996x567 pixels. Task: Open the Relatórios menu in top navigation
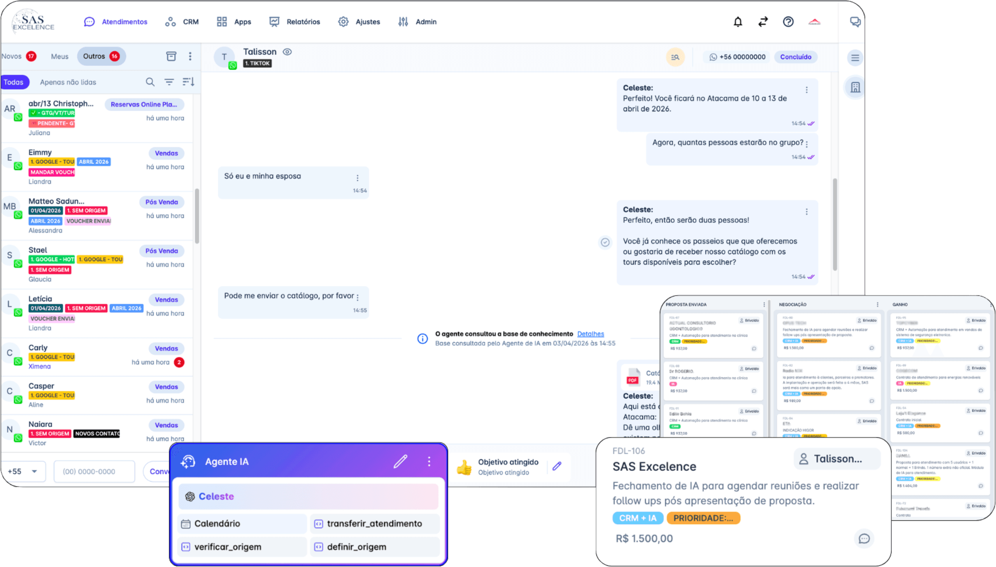point(303,22)
